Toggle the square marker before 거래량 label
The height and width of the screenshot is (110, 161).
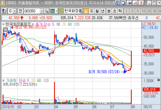pos(3,80)
